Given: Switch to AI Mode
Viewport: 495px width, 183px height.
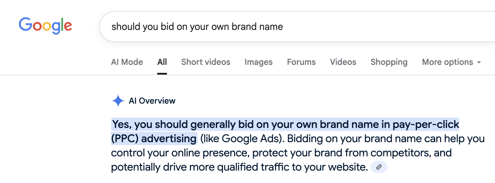Looking at the screenshot, I should tap(127, 62).
